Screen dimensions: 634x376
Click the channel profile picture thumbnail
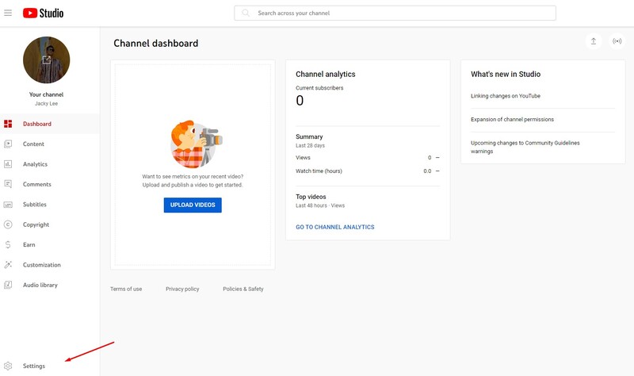(x=47, y=60)
